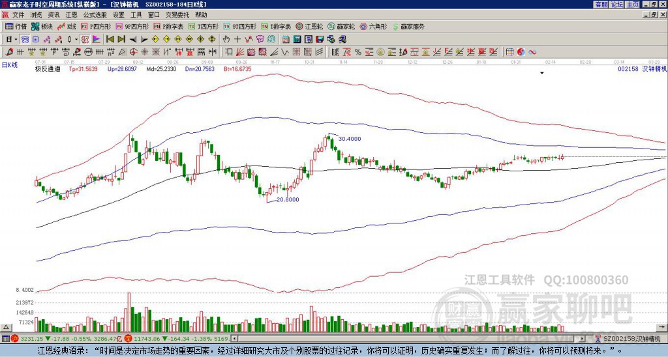The height and width of the screenshot is (357, 668).
Task: Open the 9P四方形 tool
Action: 132,26
